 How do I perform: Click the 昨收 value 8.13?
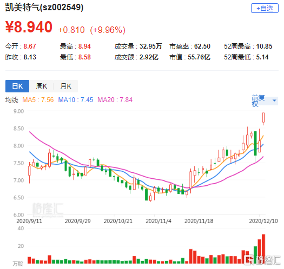pos(30,57)
